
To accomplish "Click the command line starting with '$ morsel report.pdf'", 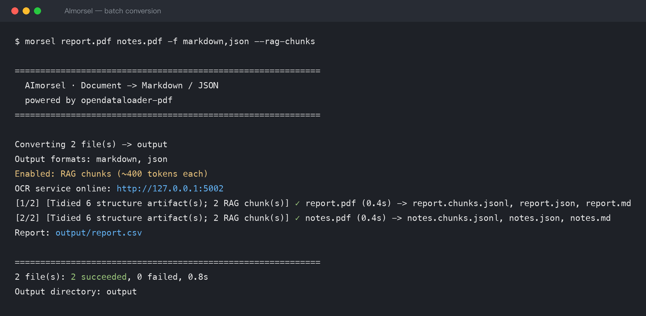I will pos(165,41).
